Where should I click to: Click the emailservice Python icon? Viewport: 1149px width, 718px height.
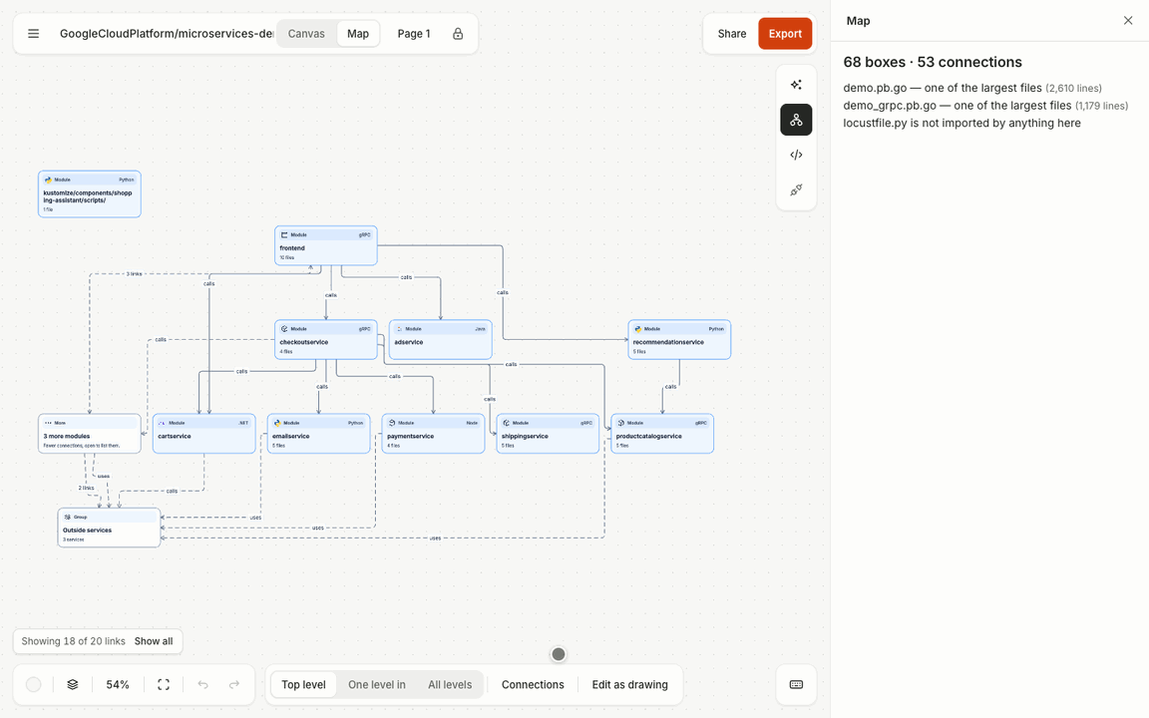click(277, 423)
